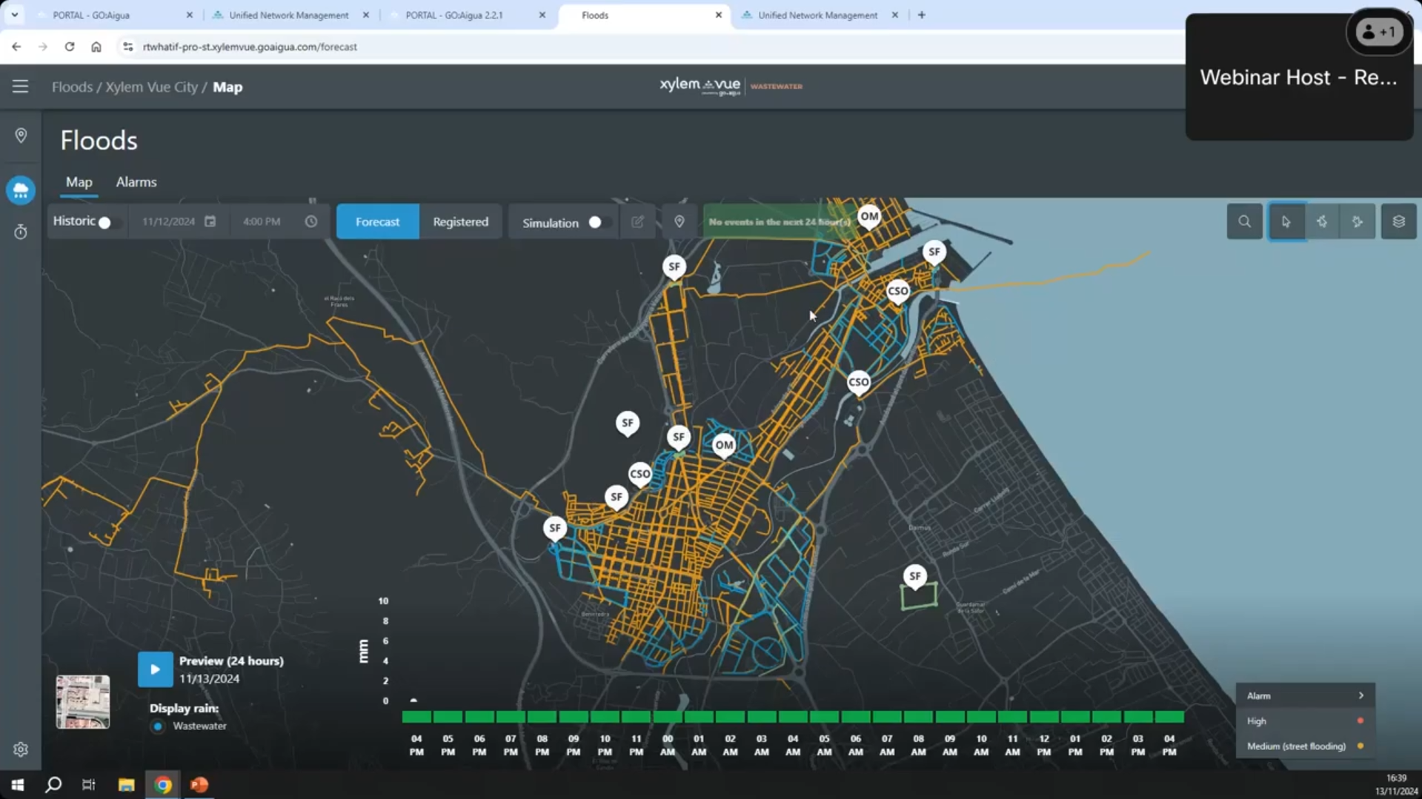Select the rain cloud Floods sidebar icon
The height and width of the screenshot is (799, 1422).
pyautogui.click(x=21, y=190)
